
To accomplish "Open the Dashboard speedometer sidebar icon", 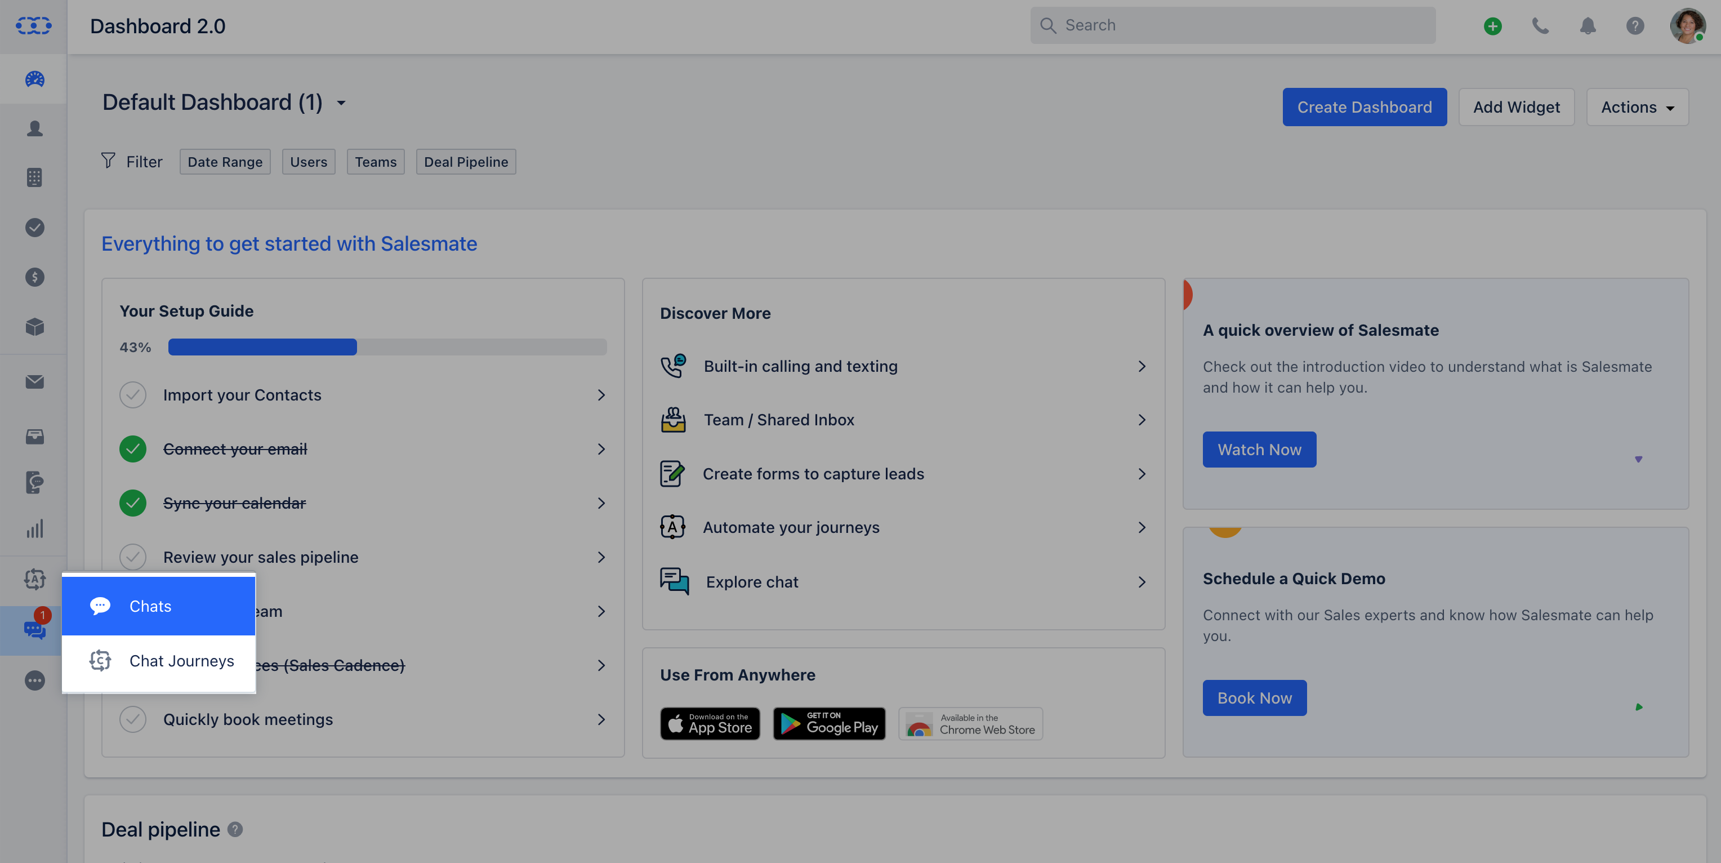I will pos(35,79).
